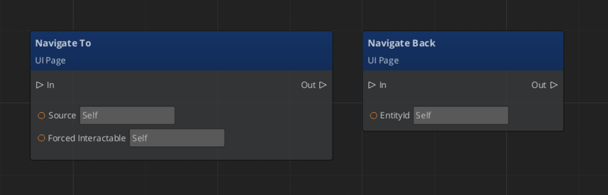Click the Out execution pin on Navigate Back
608x195 pixels.
pyautogui.click(x=554, y=85)
